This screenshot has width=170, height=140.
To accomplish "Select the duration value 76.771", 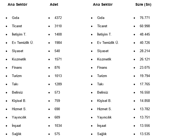I will pyautogui.click(x=145, y=18).
